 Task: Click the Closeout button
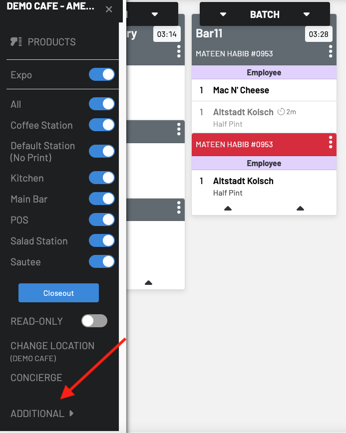(x=58, y=293)
